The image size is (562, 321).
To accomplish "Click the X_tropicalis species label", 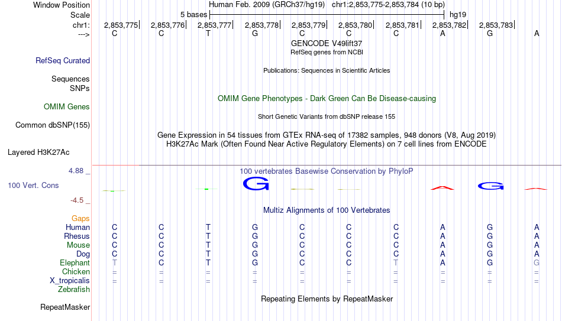I will tap(70, 281).
